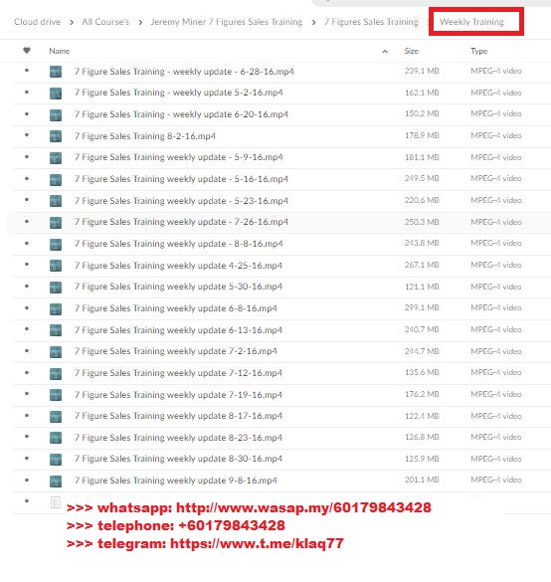The height and width of the screenshot is (582, 551).
Task: Click video icon for weekly update 6-20-16.mp4
Action: 56,114
